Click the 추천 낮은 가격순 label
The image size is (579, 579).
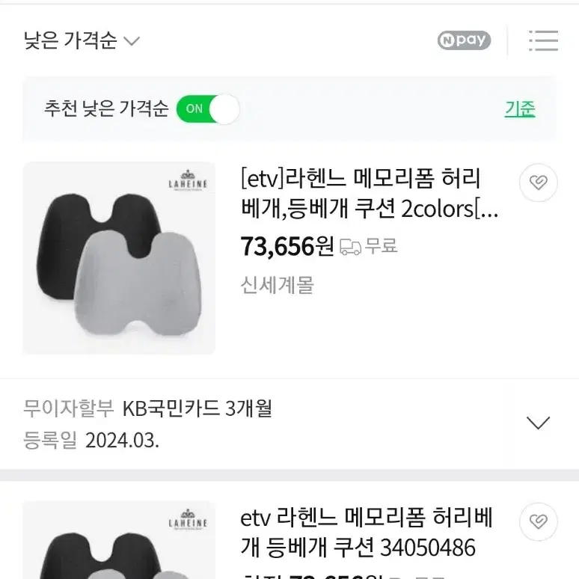coord(106,109)
